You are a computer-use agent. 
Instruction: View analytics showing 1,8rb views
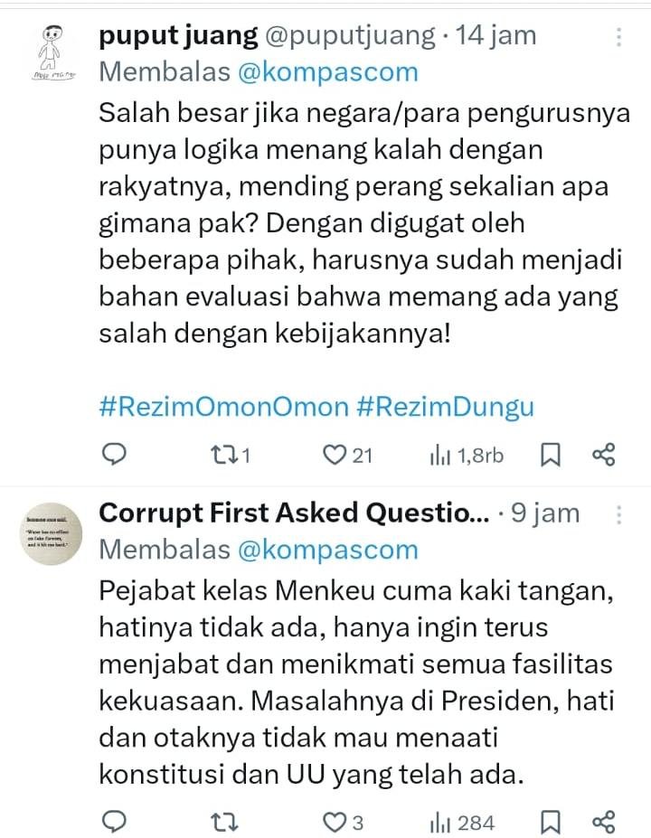[442, 455]
